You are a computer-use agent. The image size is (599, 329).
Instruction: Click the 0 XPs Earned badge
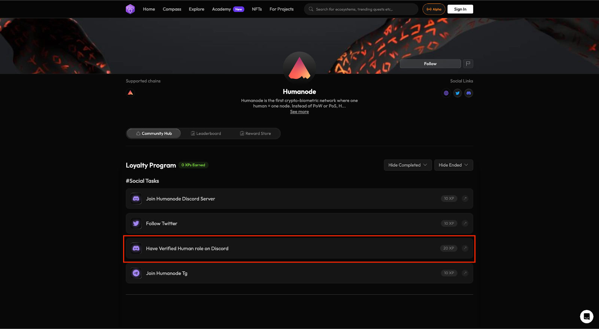(194, 165)
